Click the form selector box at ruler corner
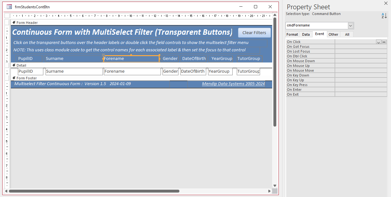Image resolution: width=391 pixels, height=197 pixels. (x=7, y=16)
